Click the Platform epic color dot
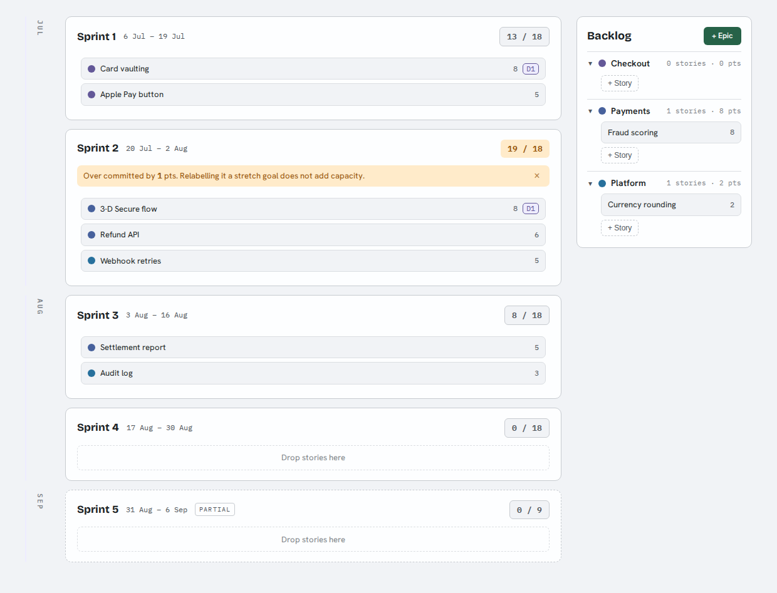The image size is (777, 593). tap(602, 183)
